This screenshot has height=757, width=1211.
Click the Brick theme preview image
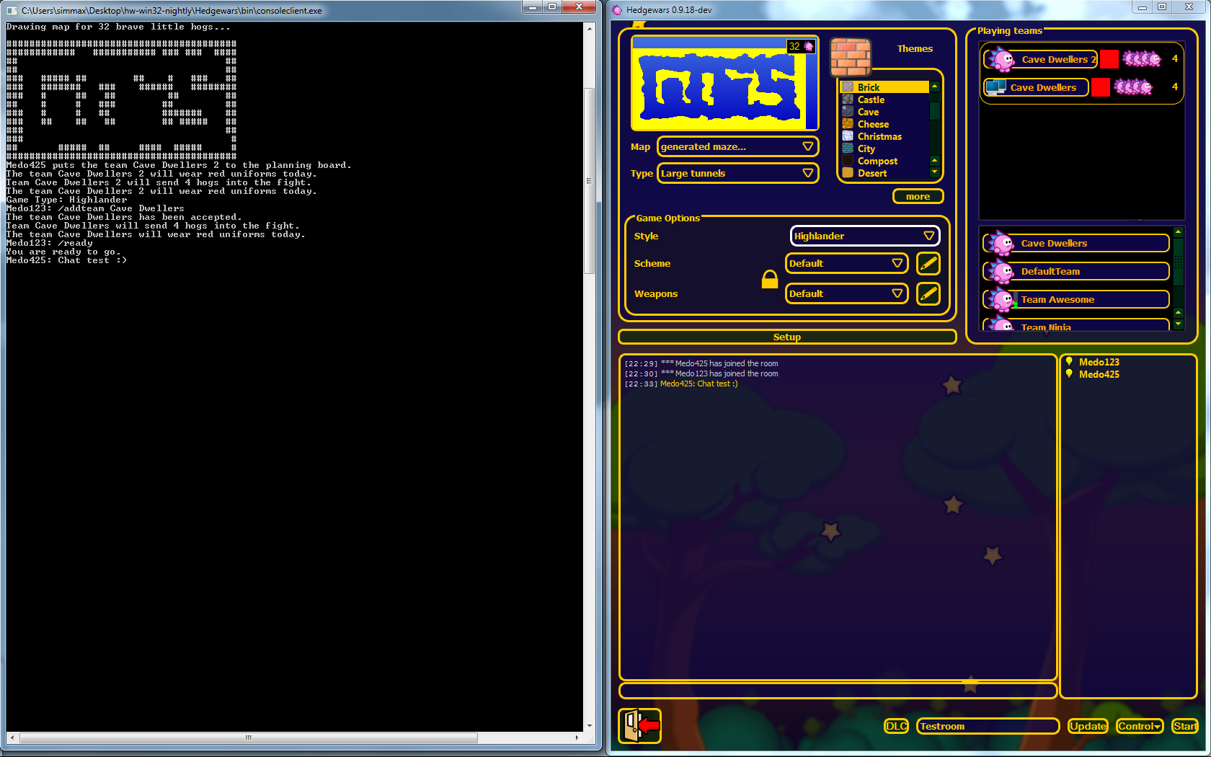[851, 57]
